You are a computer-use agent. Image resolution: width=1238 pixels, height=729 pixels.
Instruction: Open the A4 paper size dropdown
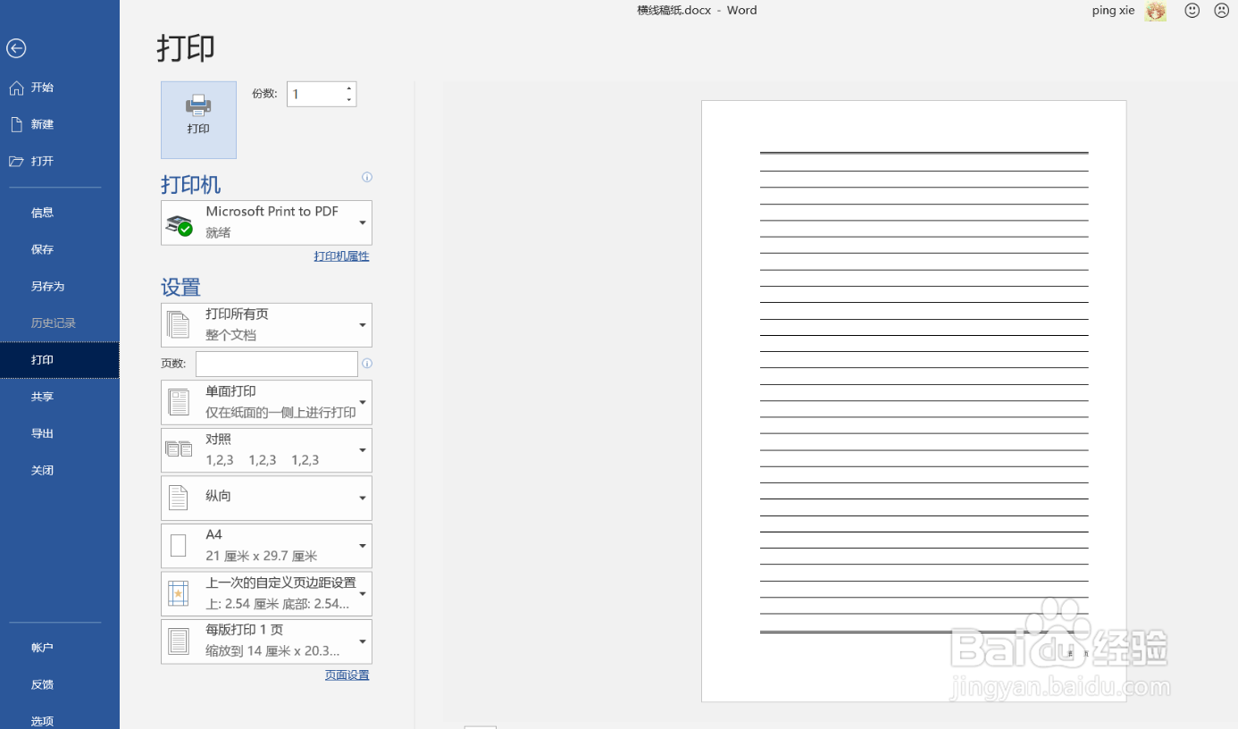(266, 546)
